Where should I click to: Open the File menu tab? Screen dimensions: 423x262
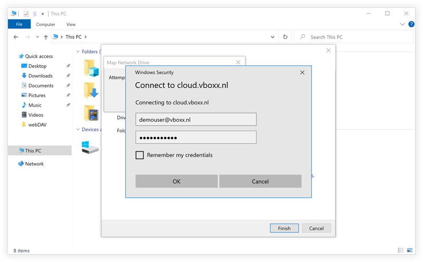(19, 24)
